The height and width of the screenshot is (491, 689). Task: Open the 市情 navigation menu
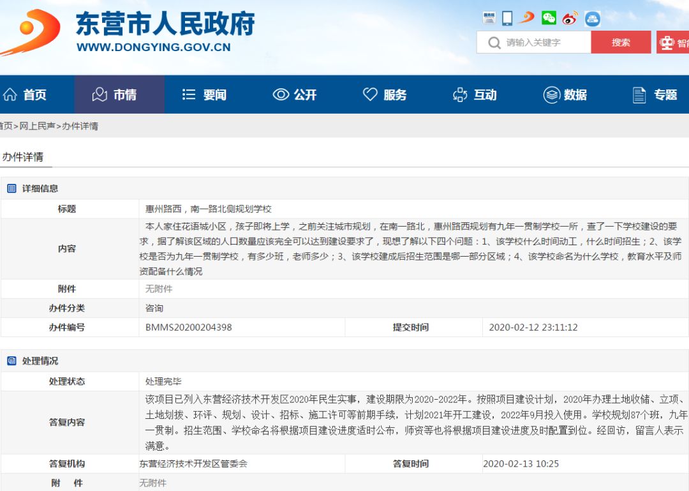pos(119,94)
